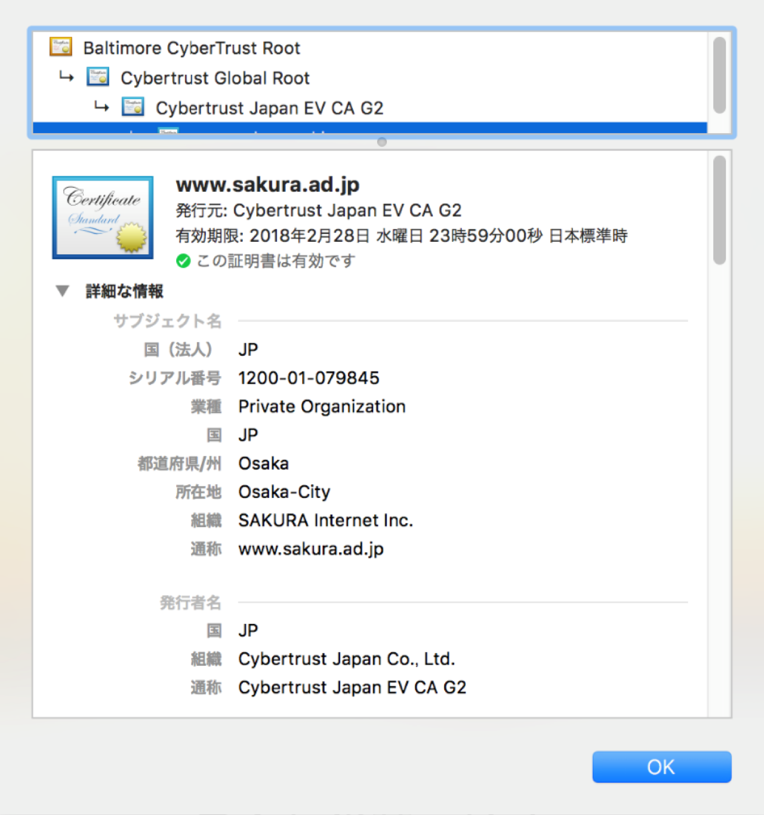Image resolution: width=764 pixels, height=815 pixels.
Task: Click the large Certificate Standard image
Action: 103,217
